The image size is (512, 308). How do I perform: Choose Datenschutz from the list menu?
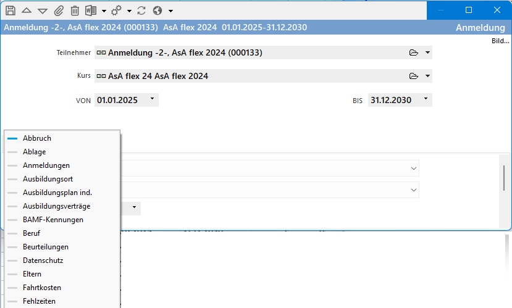[43, 260]
